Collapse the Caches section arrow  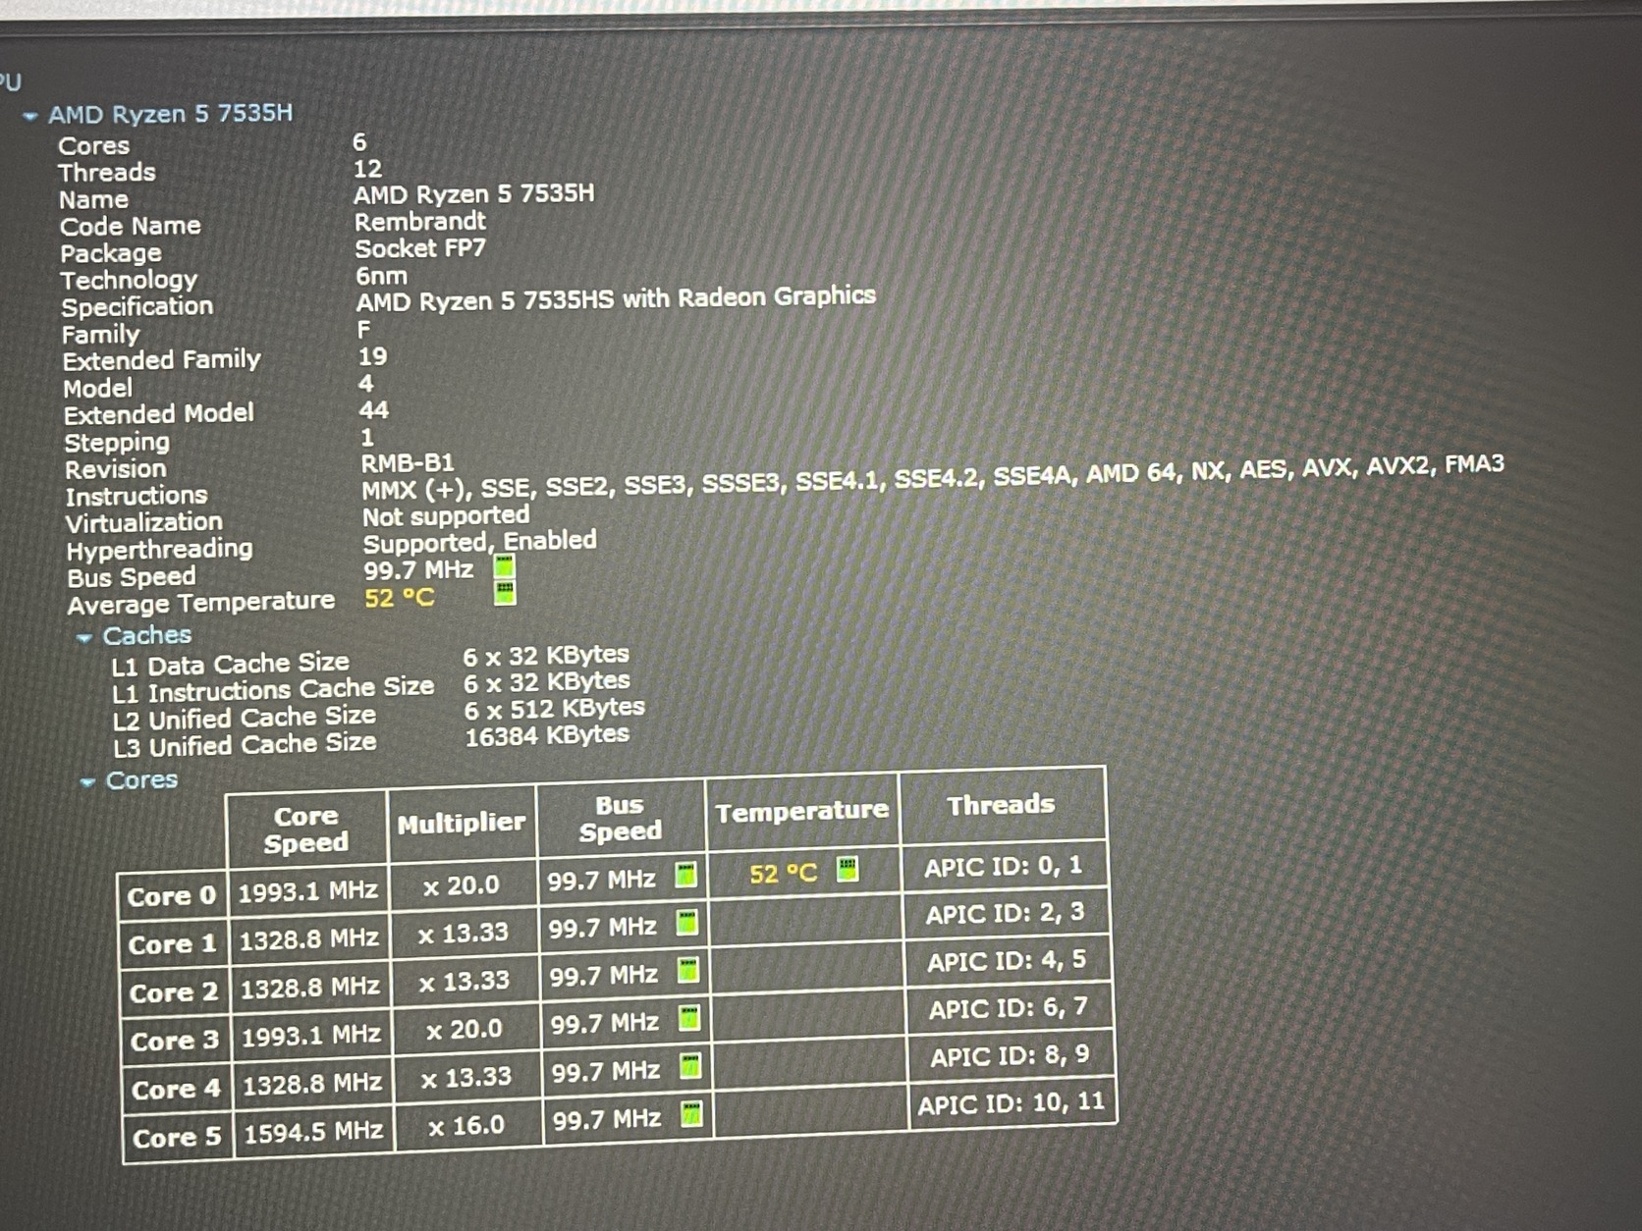click(85, 637)
